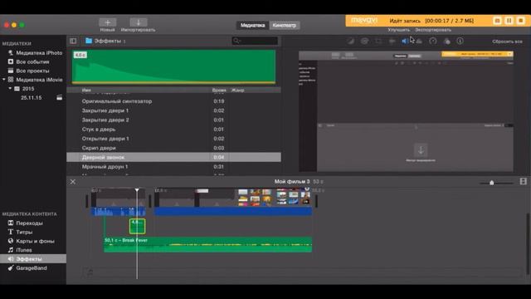This screenshot has height=299, width=531.
Task: Switch to the Кинотеатр tab
Action: pyautogui.click(x=285, y=25)
